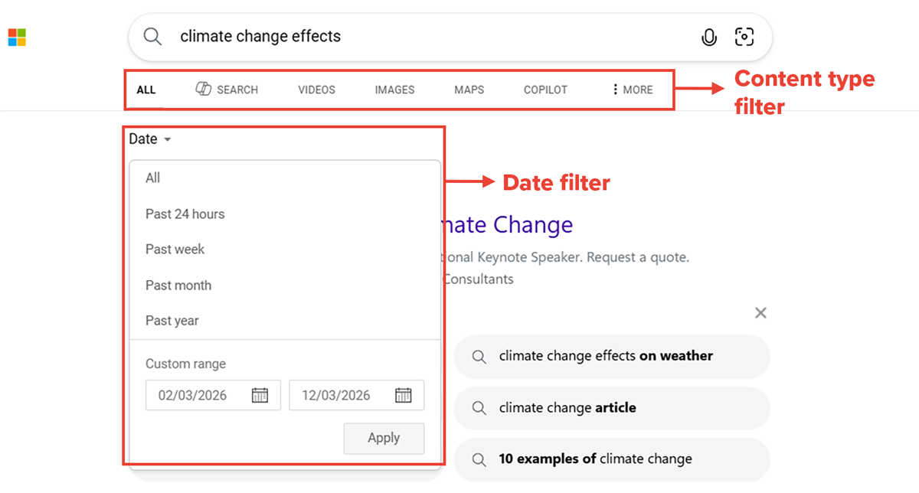Image resolution: width=919 pixels, height=493 pixels.
Task: Click the 'climate change effects' search box
Action: pos(450,37)
